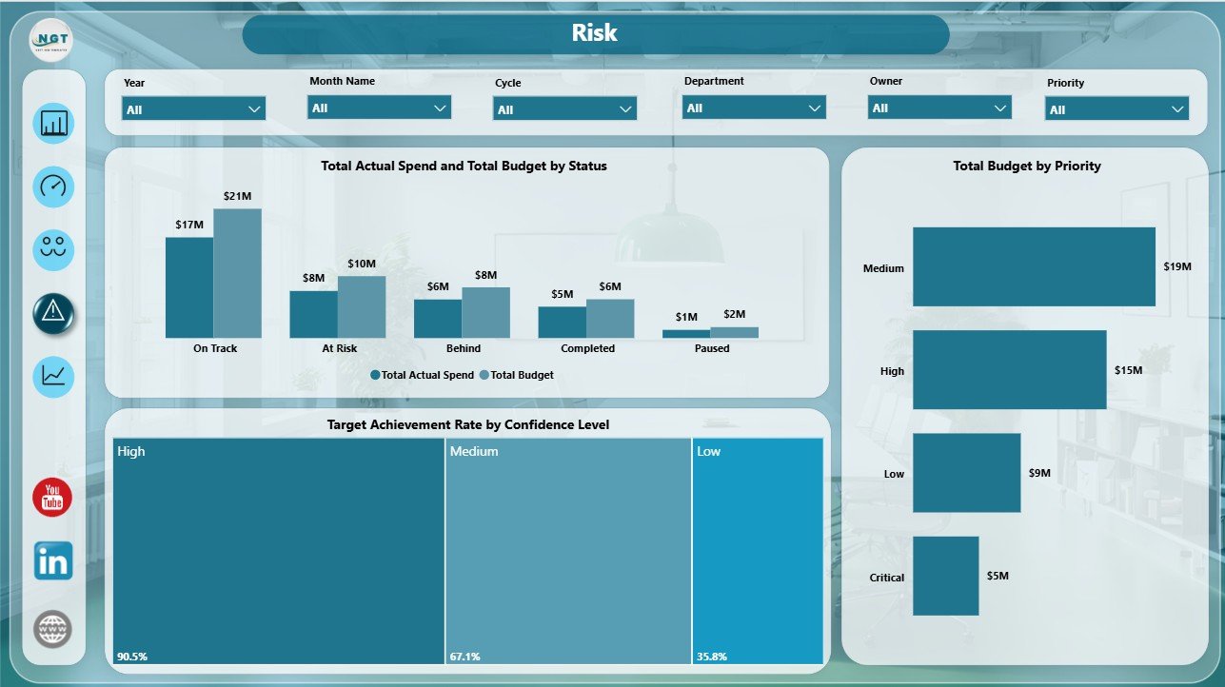Click the 90.5% value in treemap
The width and height of the screenshot is (1225, 687).
(x=132, y=657)
